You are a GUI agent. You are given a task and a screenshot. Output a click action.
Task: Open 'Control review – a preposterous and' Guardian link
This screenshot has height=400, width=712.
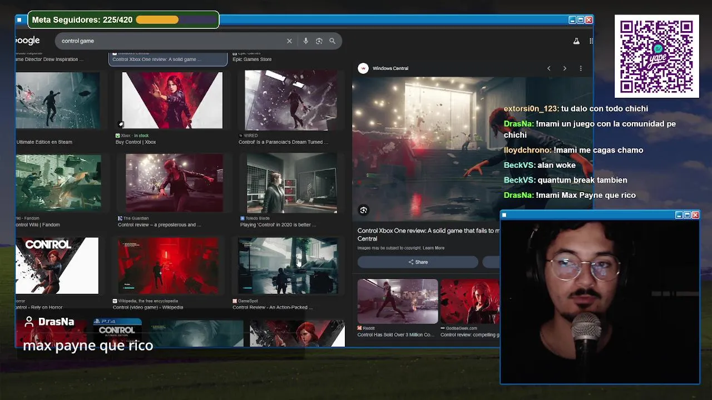click(x=160, y=225)
